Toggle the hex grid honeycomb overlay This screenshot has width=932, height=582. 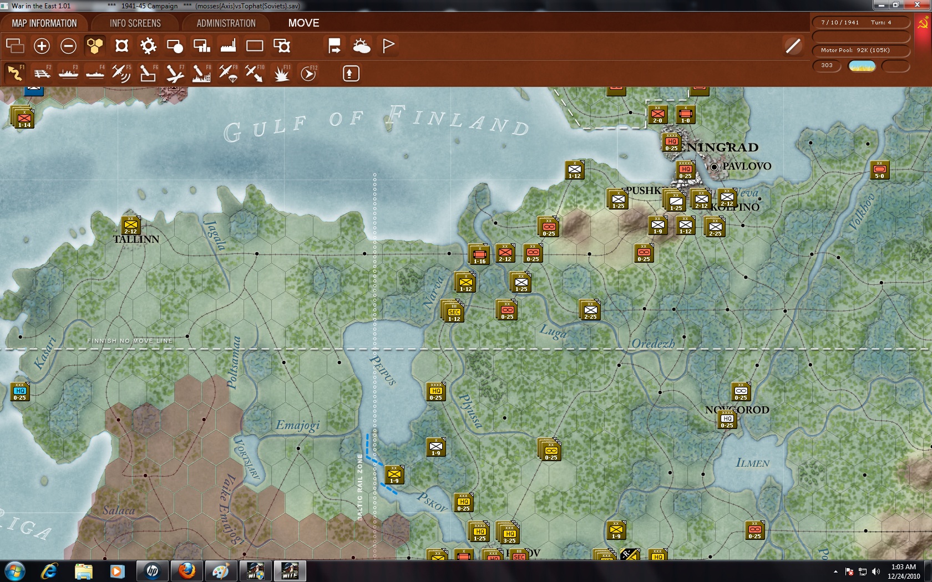pyautogui.click(x=95, y=46)
